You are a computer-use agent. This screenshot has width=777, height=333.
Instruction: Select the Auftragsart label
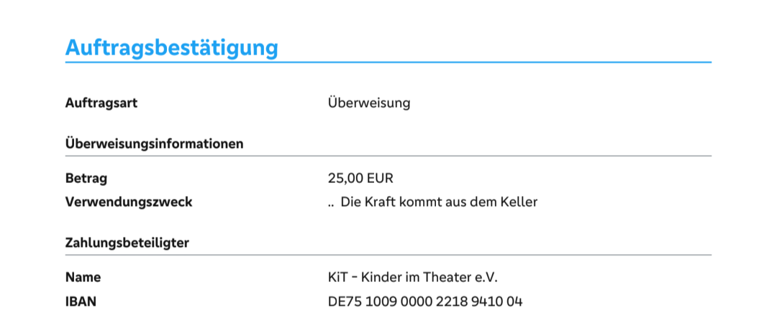pyautogui.click(x=101, y=103)
